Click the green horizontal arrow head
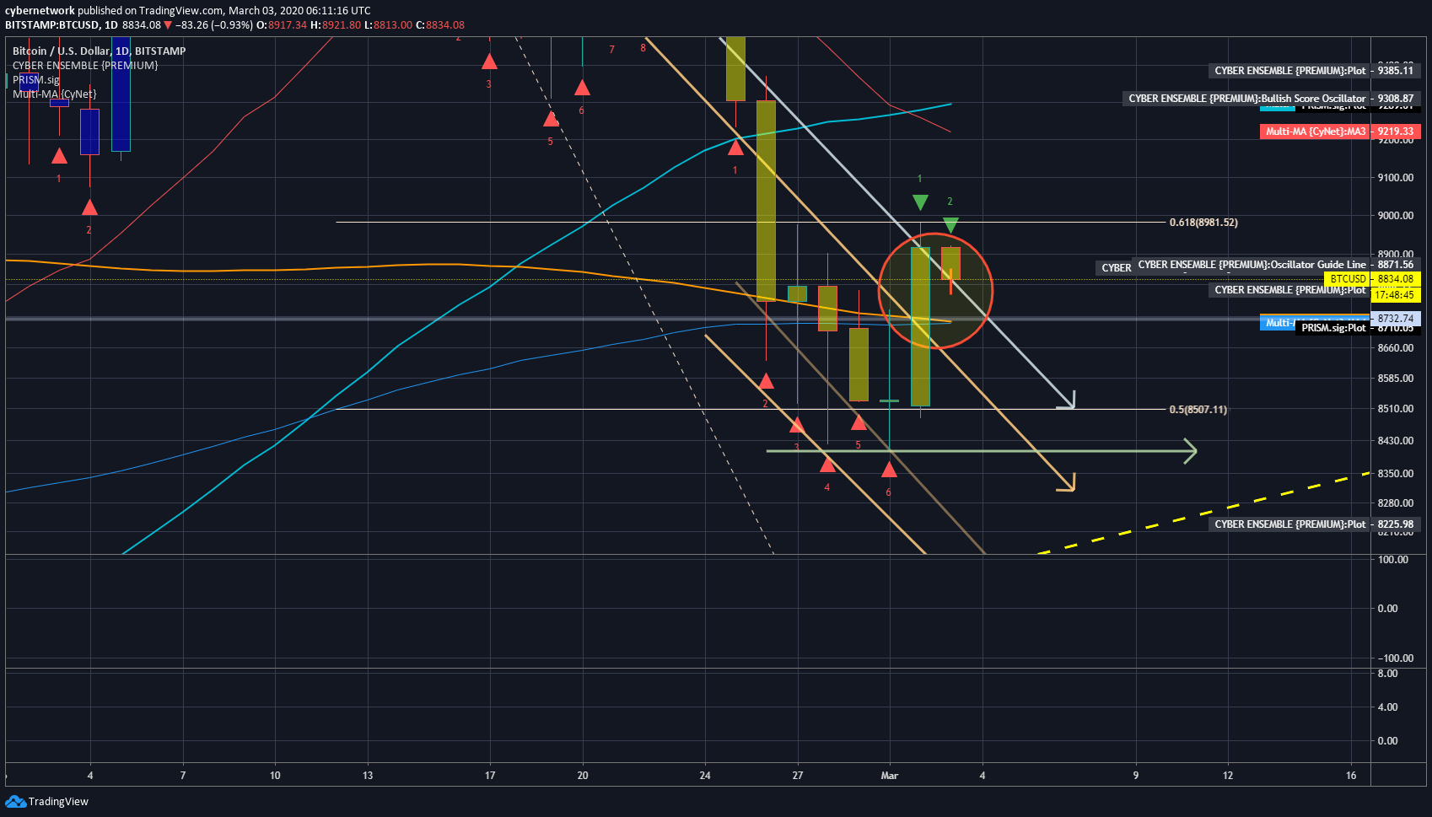The width and height of the screenshot is (1432, 817). tap(1190, 451)
